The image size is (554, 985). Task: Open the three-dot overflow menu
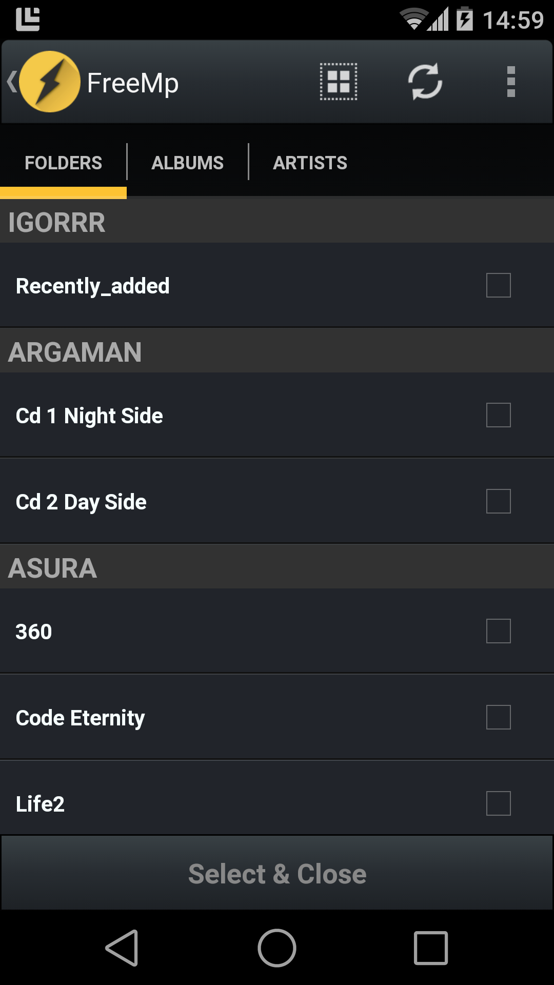(x=510, y=82)
